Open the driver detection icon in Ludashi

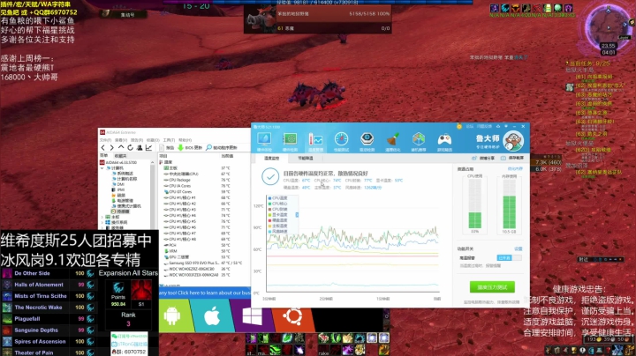click(x=367, y=139)
